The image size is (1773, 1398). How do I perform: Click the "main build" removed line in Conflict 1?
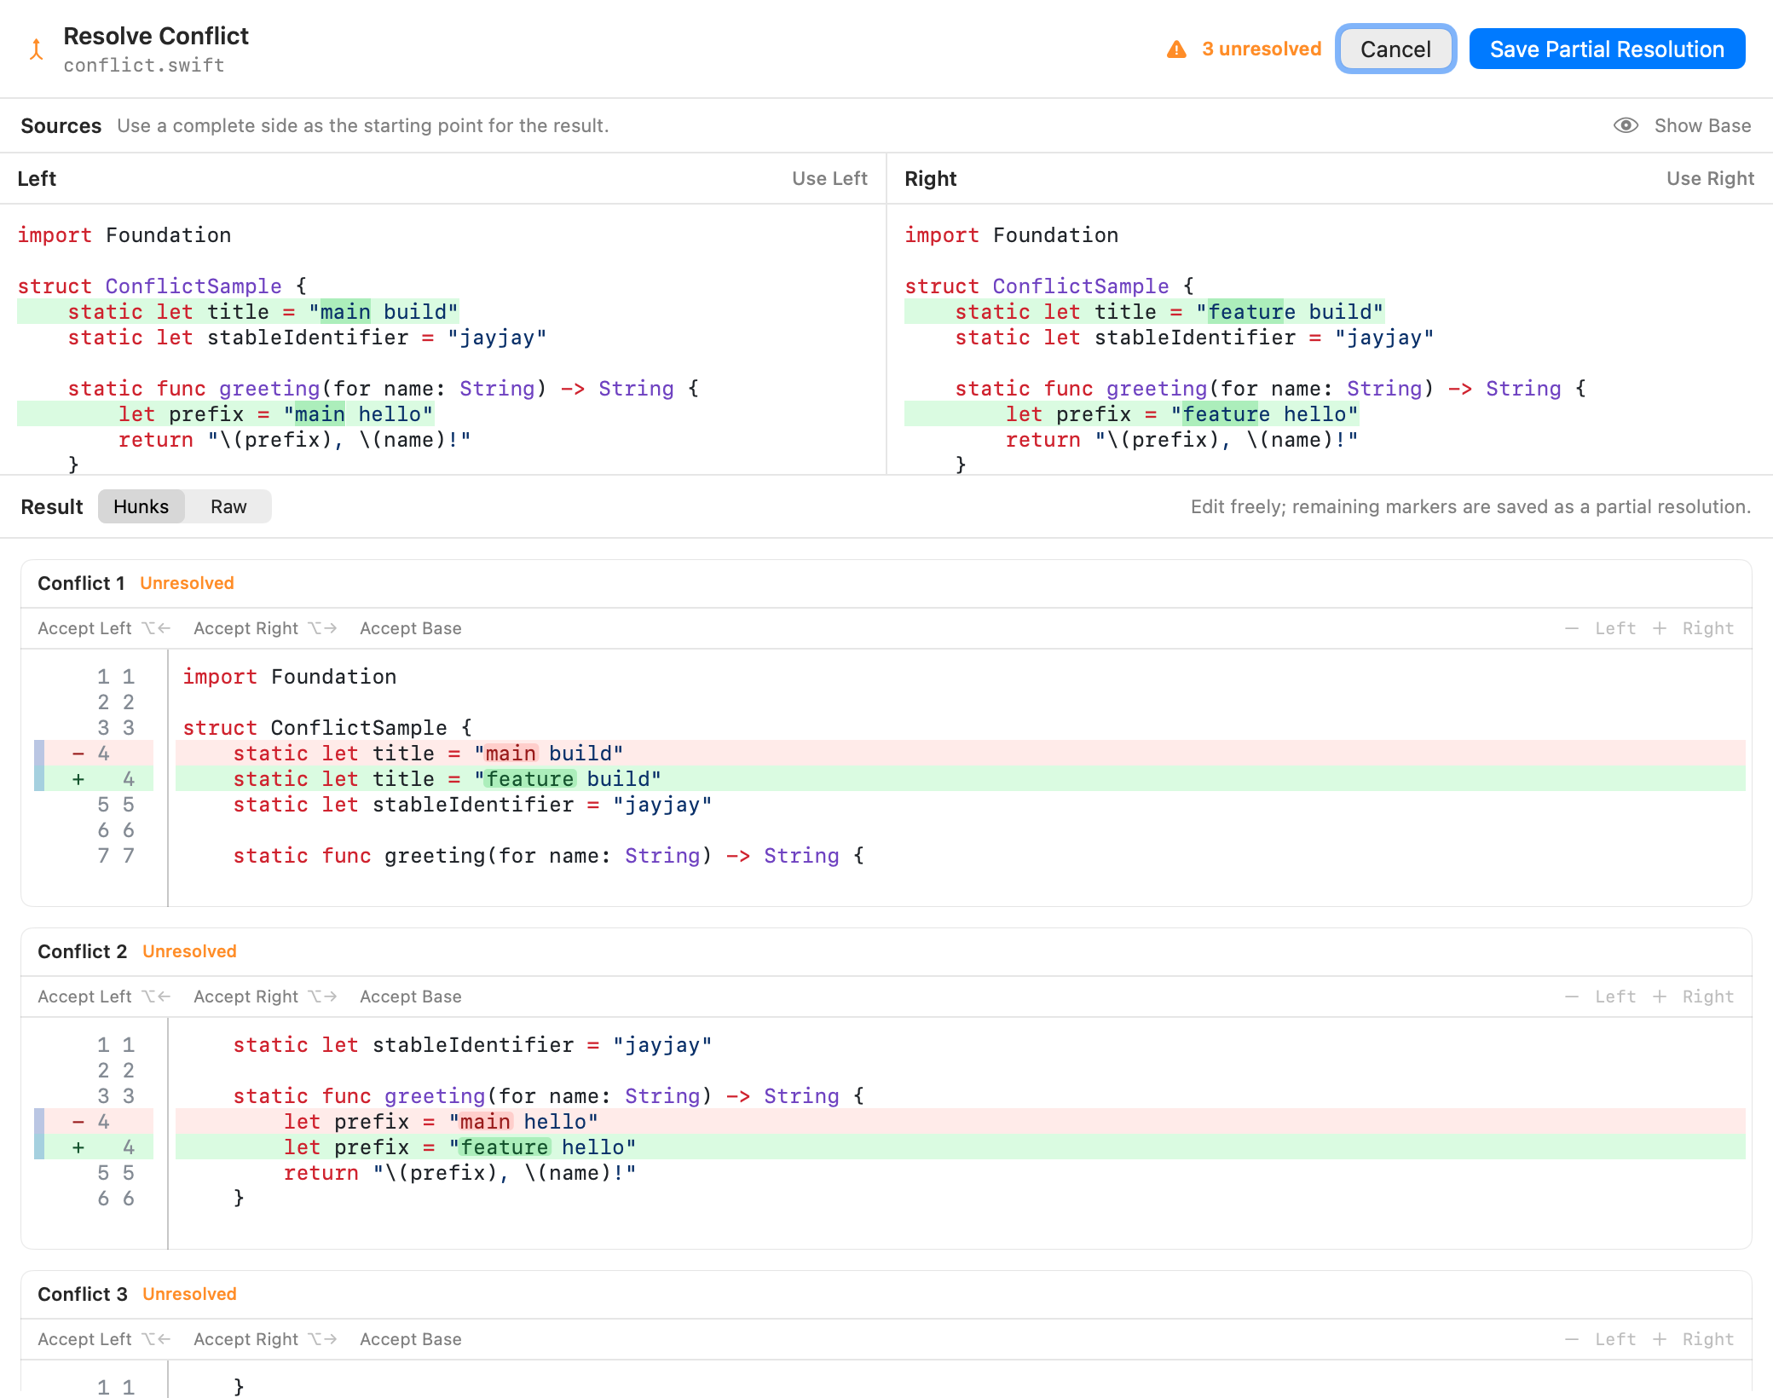click(x=960, y=754)
